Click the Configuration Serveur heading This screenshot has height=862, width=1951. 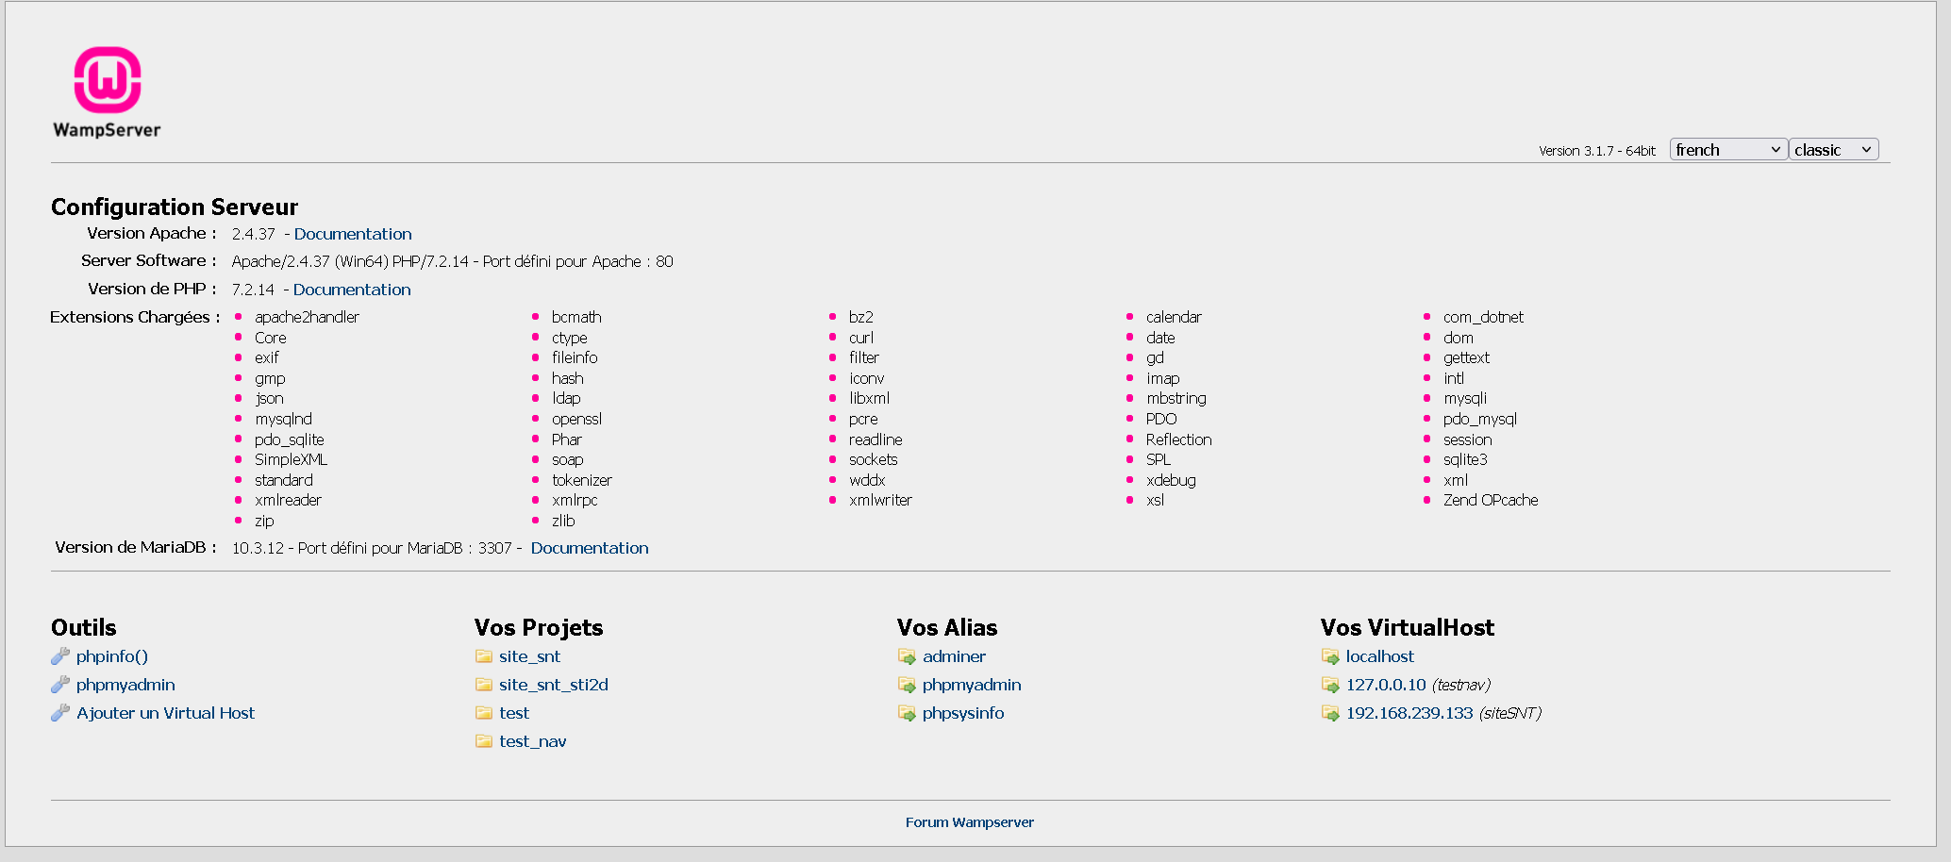175,207
